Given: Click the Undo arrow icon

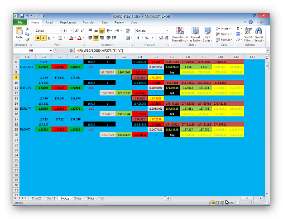Looking at the screenshot, I should tap(28, 16).
